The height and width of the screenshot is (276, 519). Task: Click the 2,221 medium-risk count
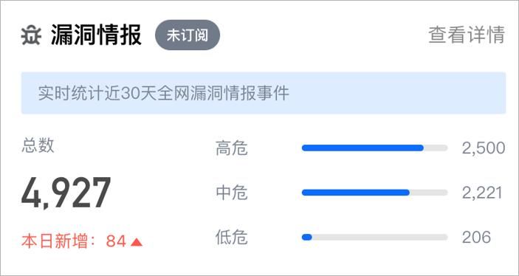pos(482,193)
